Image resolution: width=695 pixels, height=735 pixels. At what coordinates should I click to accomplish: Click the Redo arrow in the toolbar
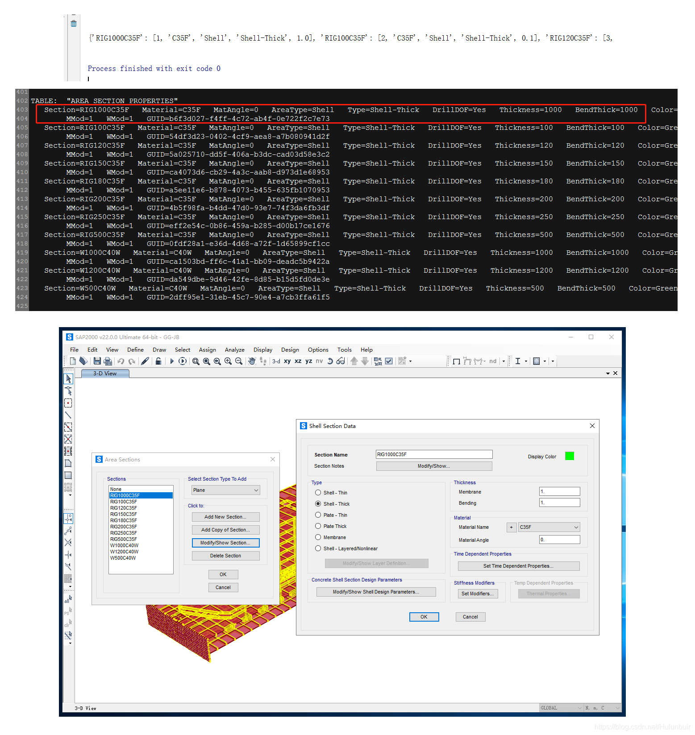click(x=132, y=361)
